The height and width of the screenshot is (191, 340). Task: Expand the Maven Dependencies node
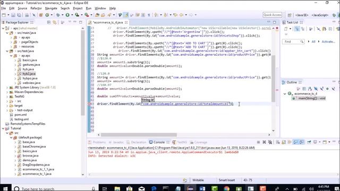(x=7, y=92)
